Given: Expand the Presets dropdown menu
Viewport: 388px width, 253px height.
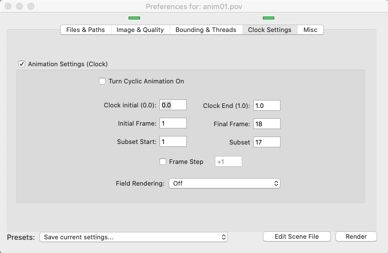Looking at the screenshot, I should [x=134, y=237].
